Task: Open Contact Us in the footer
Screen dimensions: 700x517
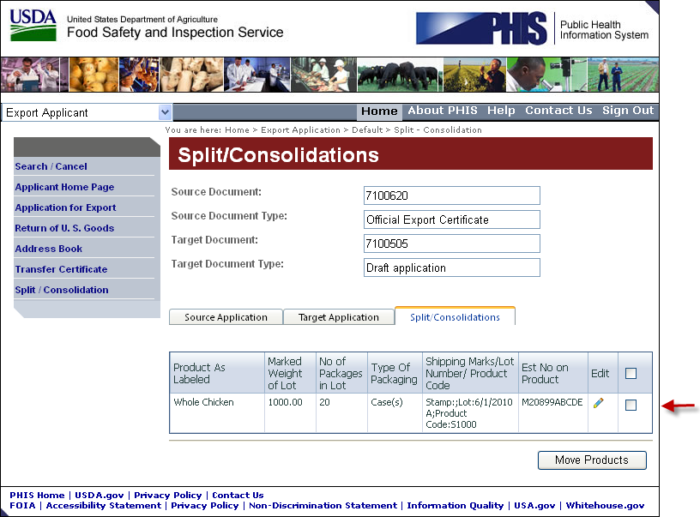Action: 238,496
